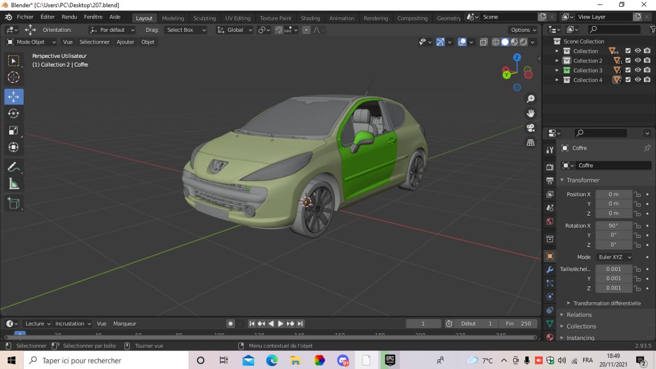
Task: Open the Modifiers wrench tab
Action: pos(550,270)
